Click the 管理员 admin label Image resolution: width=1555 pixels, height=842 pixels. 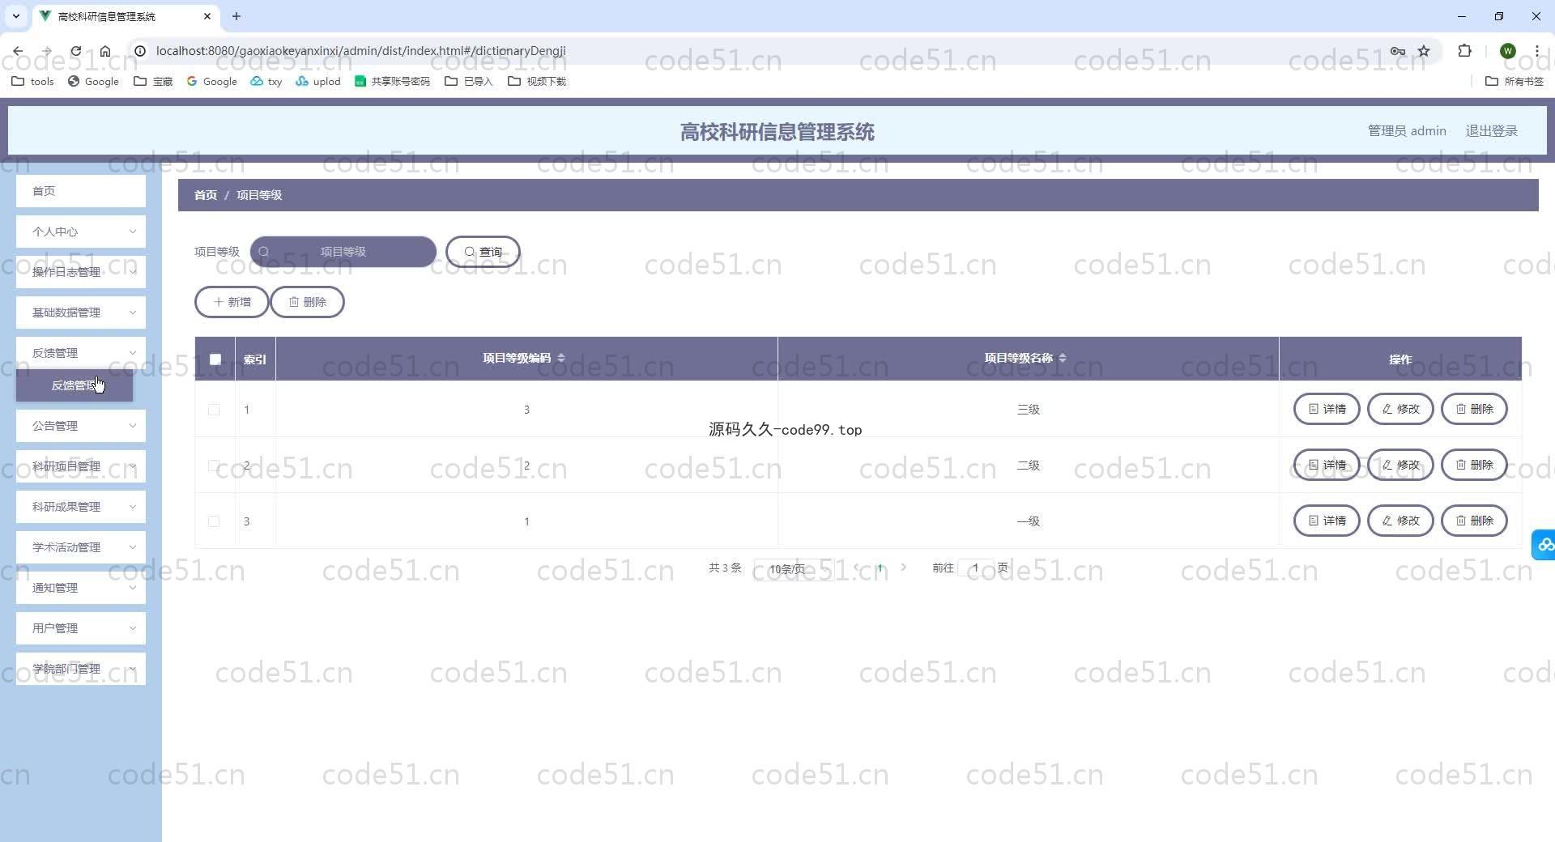(1407, 131)
